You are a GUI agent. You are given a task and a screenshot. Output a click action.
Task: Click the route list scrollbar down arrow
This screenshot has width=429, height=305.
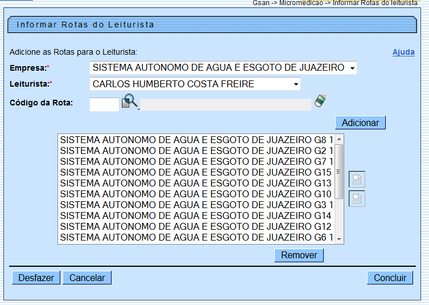[x=339, y=239]
